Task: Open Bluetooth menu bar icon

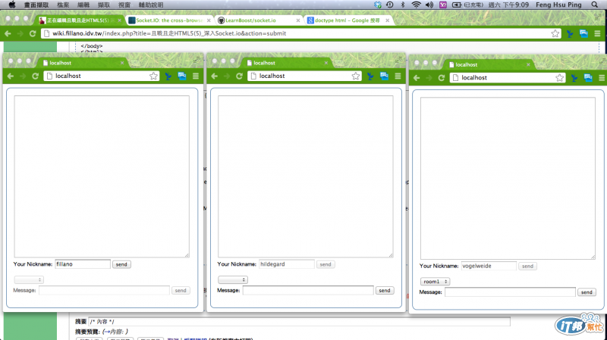Action: click(x=403, y=5)
